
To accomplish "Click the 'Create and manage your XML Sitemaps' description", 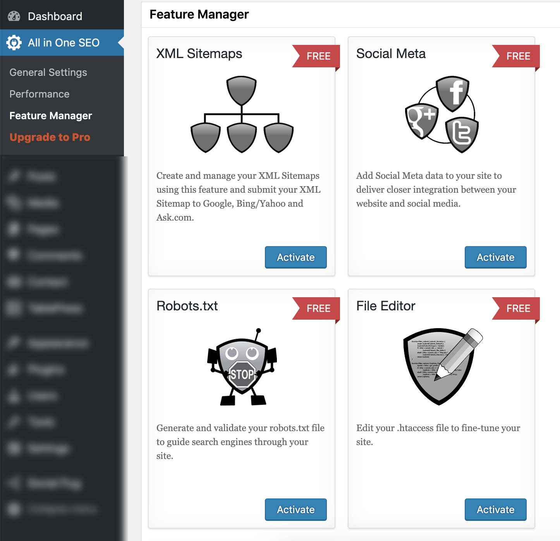I will 239,197.
